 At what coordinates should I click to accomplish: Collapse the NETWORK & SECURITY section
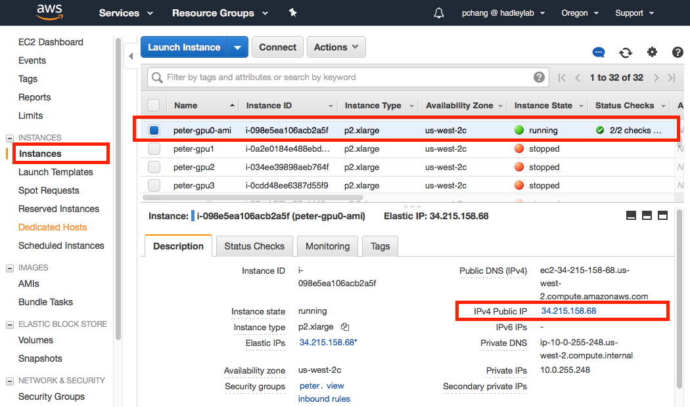(x=10, y=381)
